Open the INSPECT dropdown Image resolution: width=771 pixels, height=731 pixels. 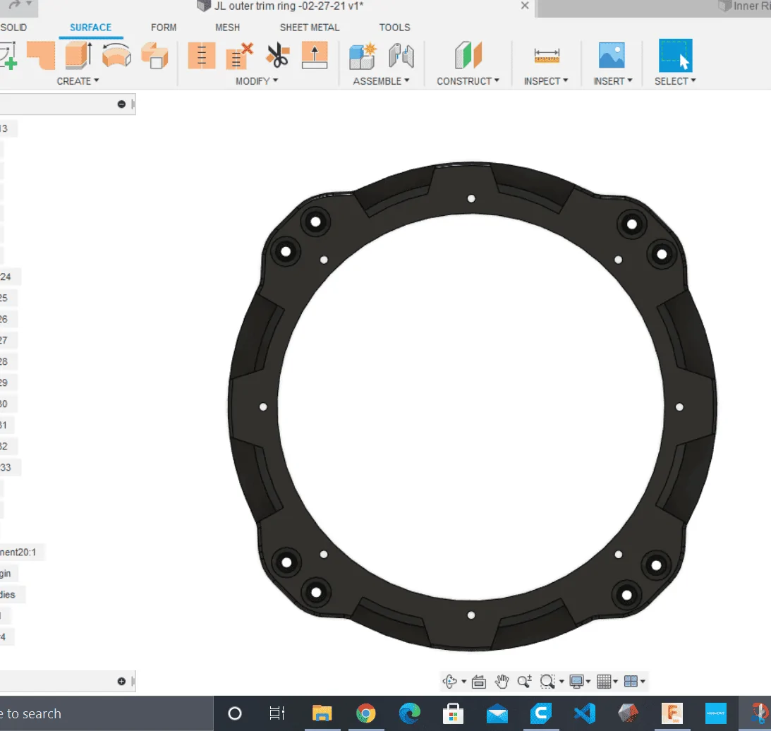pos(546,81)
